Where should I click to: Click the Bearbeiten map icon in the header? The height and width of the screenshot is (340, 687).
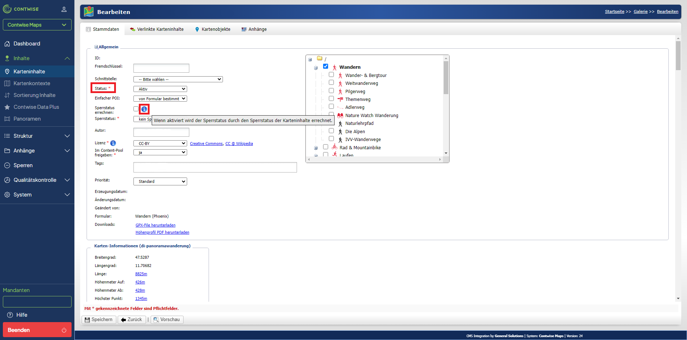89,12
